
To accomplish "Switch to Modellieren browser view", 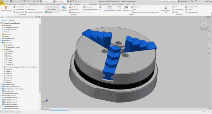I will pyautogui.click(x=11, y=20).
